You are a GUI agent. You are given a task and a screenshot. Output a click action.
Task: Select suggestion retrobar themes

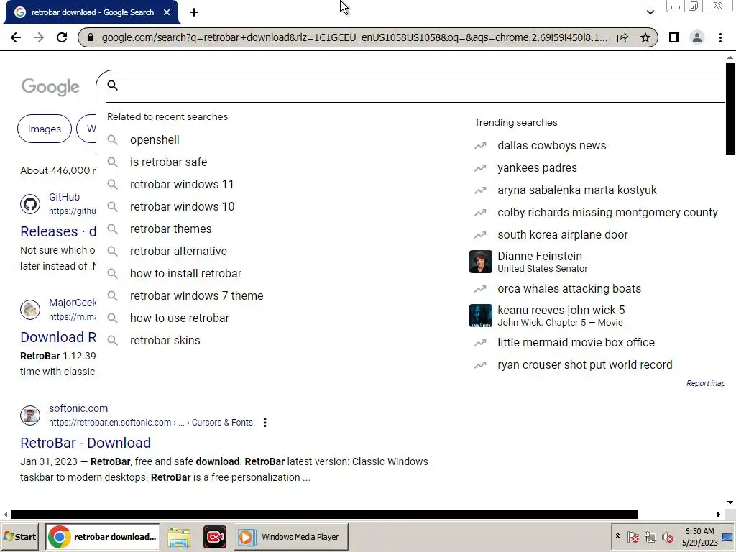[171, 229]
